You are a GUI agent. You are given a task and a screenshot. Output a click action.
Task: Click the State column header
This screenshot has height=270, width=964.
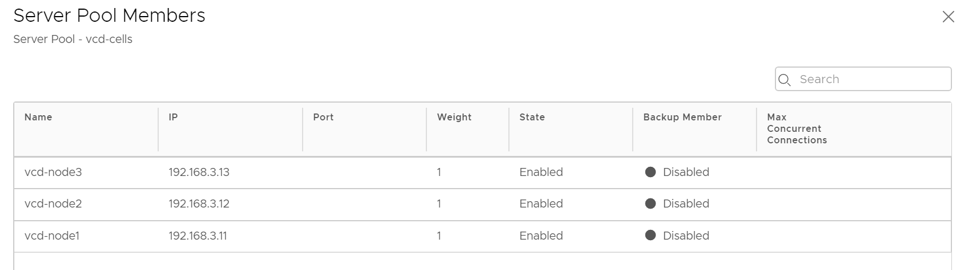(x=532, y=117)
